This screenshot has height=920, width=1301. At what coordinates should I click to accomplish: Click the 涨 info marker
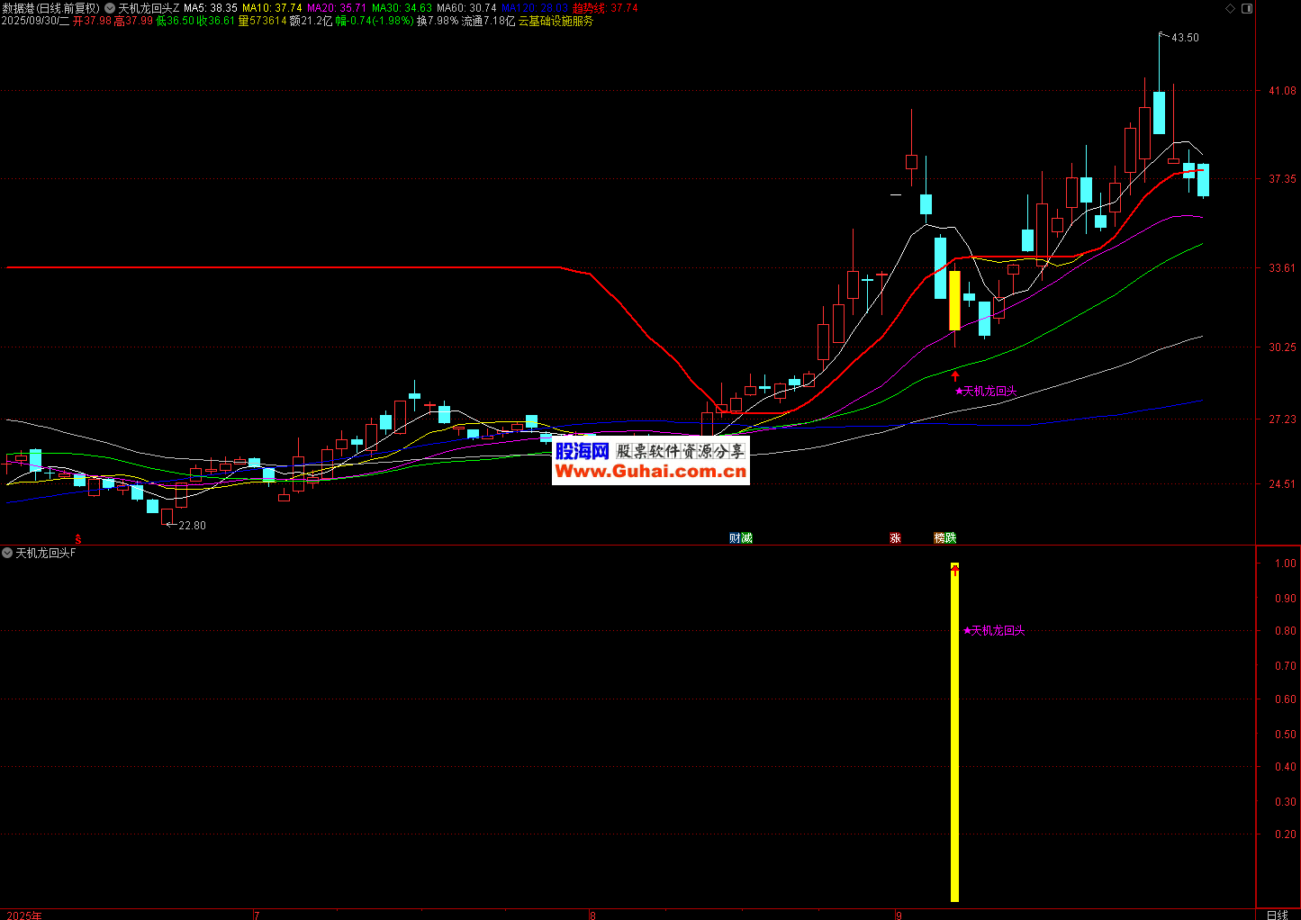pos(895,538)
